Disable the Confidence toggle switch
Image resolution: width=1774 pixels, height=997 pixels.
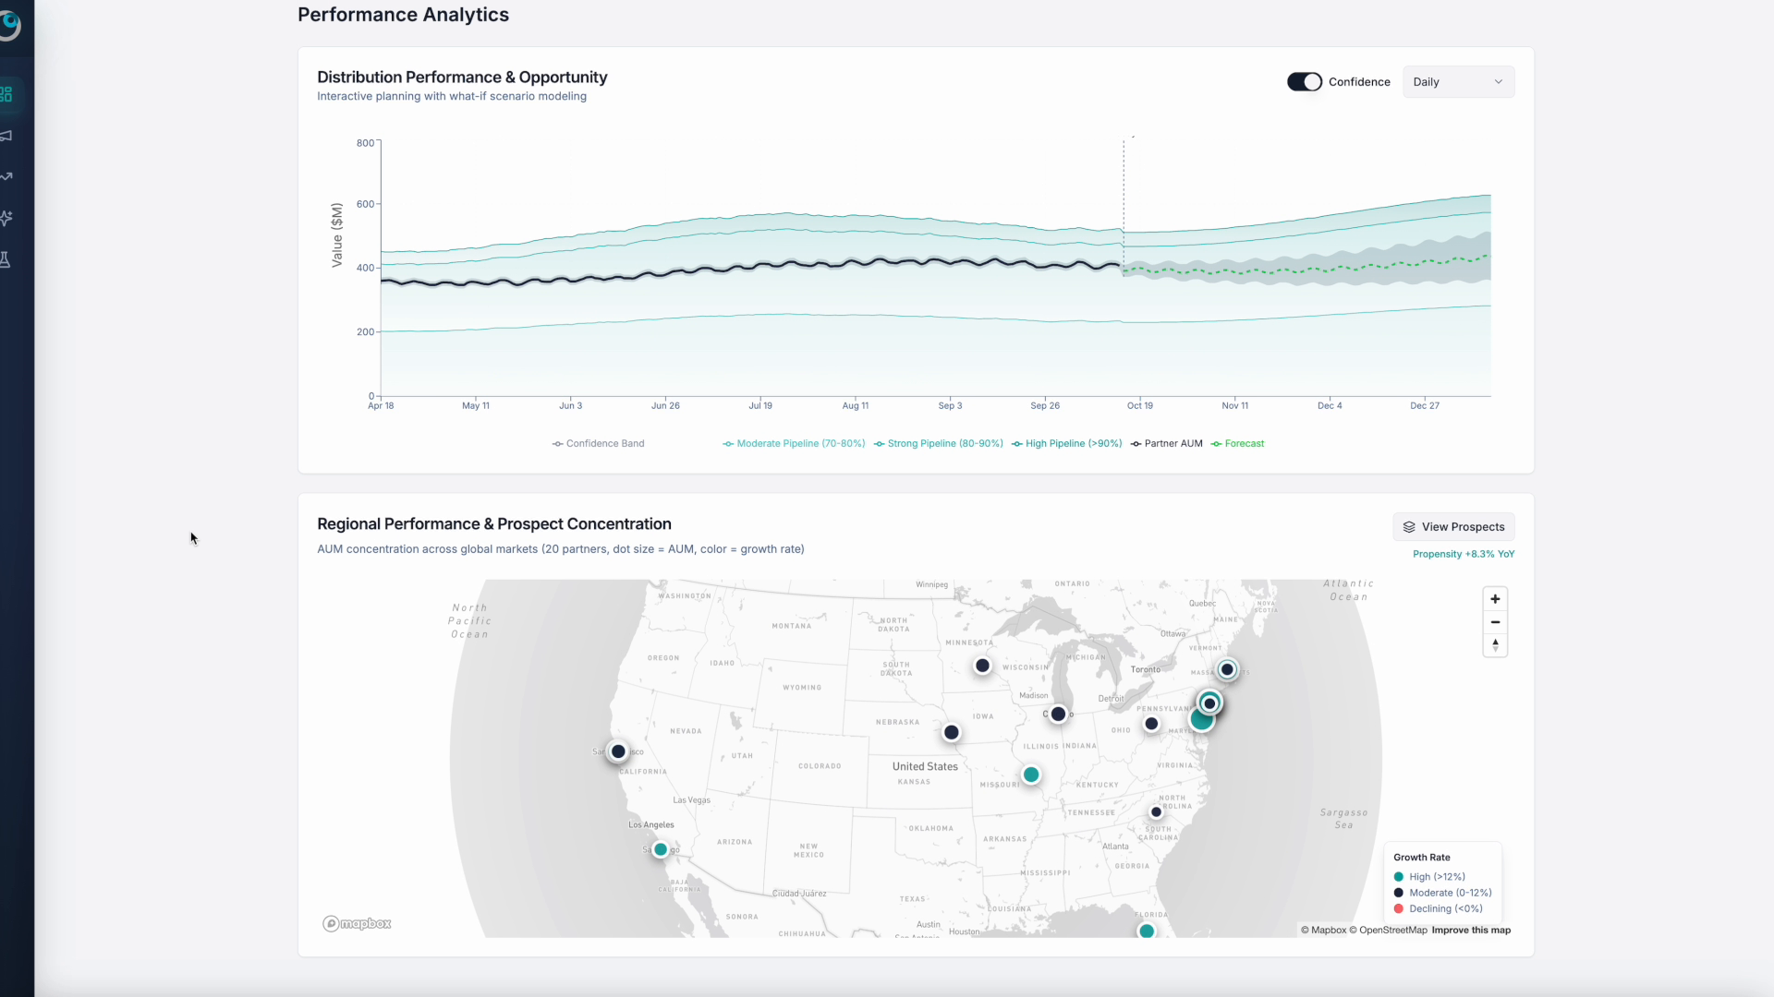[1304, 82]
